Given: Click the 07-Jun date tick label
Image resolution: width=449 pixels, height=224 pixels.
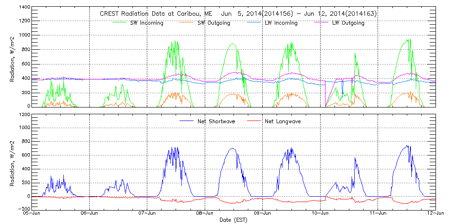Looking at the screenshot, I should 147,214.
